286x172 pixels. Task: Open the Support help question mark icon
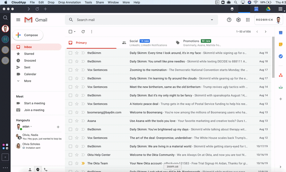[x=229, y=20]
